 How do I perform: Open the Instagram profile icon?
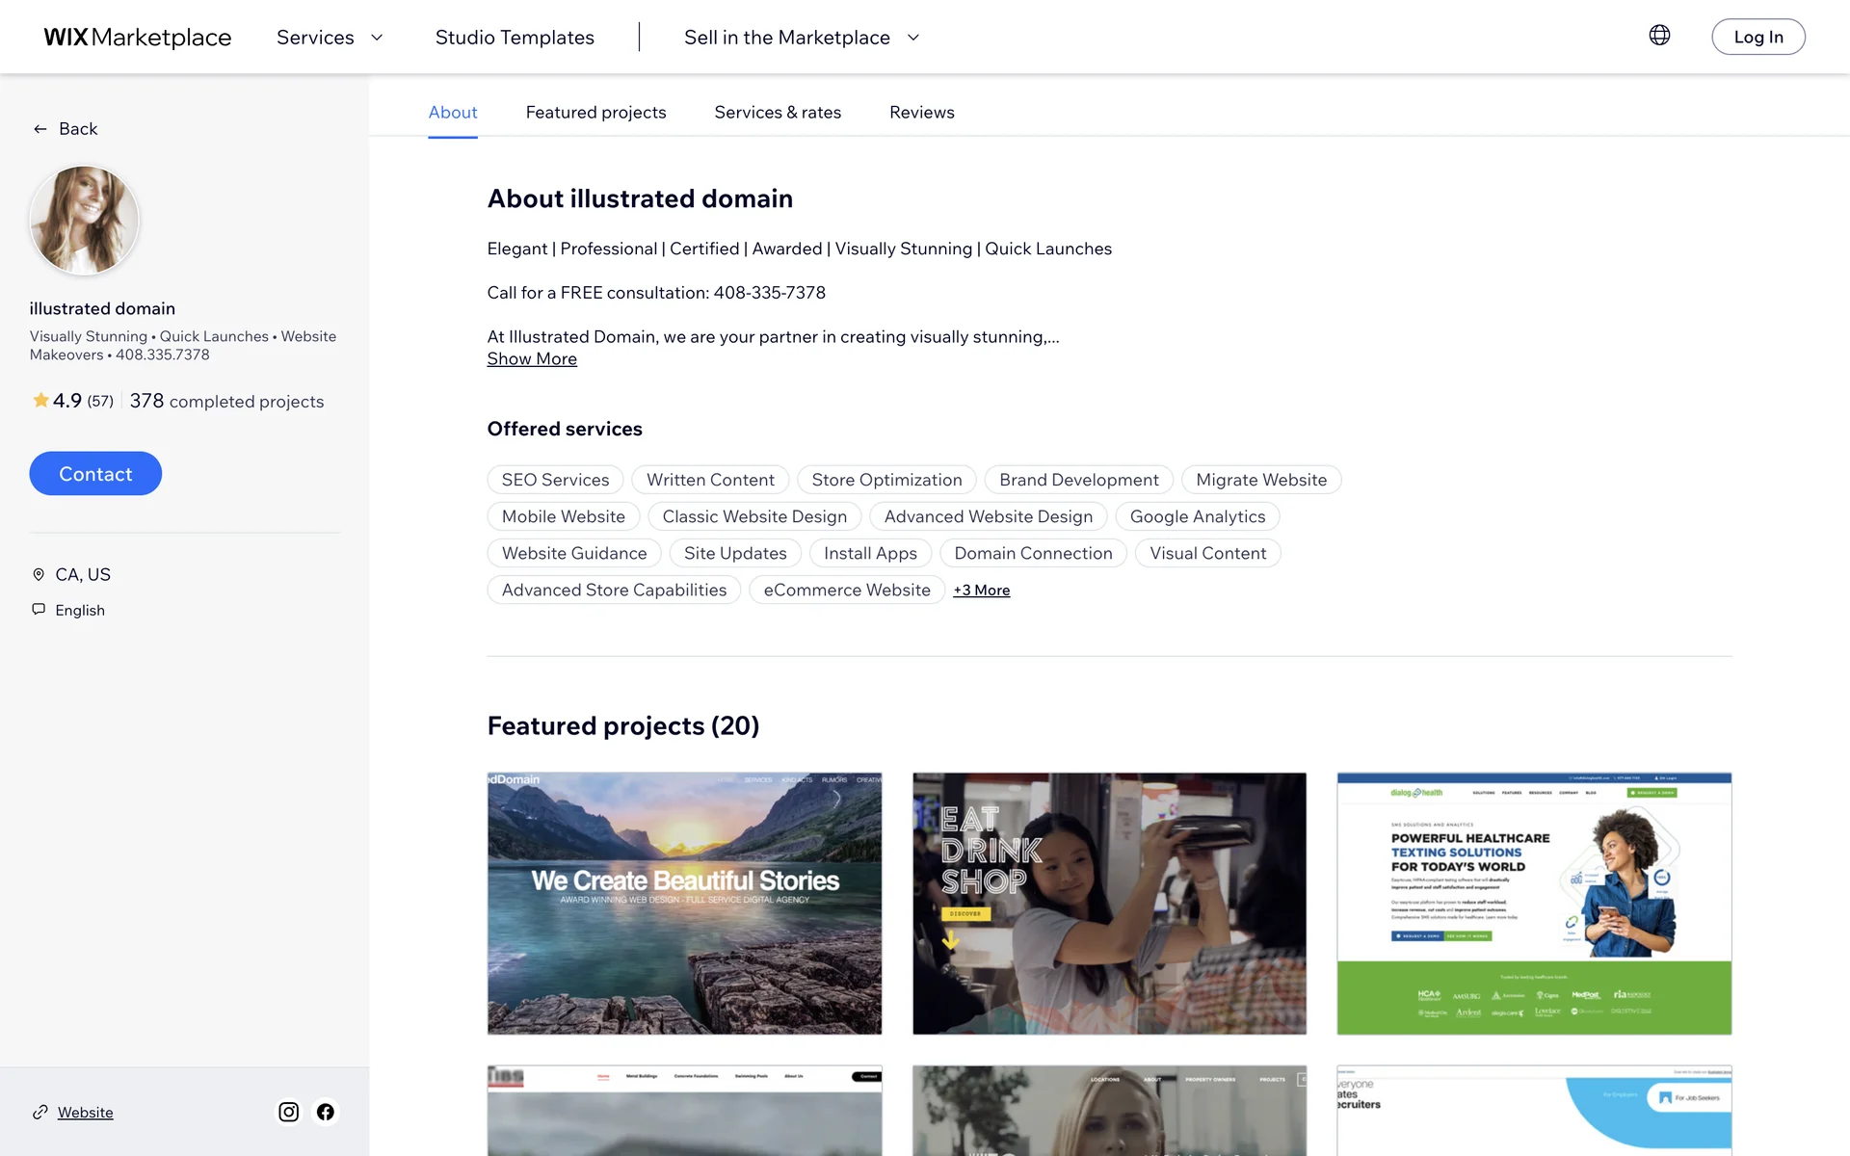point(288,1112)
